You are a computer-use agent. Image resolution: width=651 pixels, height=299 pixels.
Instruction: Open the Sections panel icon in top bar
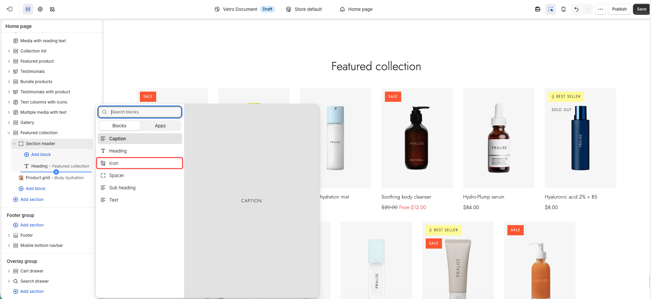28,9
